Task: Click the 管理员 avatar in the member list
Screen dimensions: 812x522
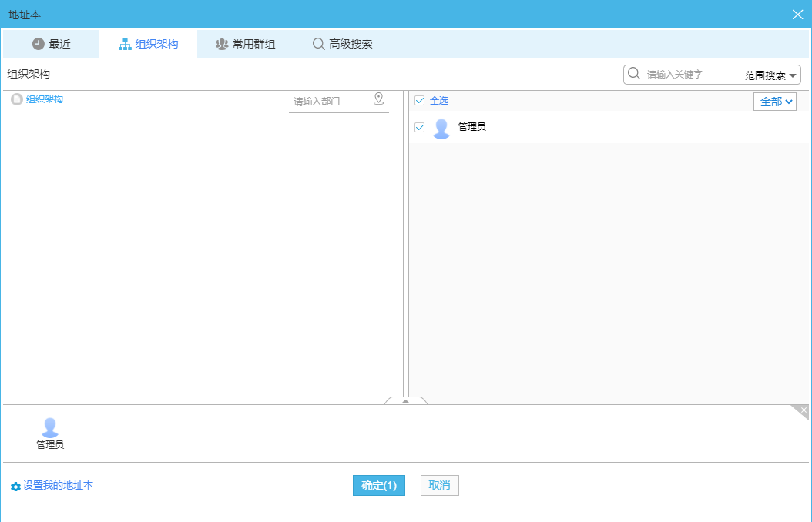Action: point(441,127)
